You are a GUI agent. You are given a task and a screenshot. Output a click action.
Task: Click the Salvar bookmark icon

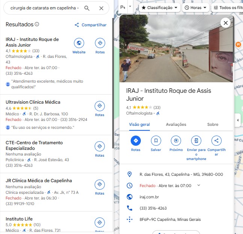click(156, 140)
